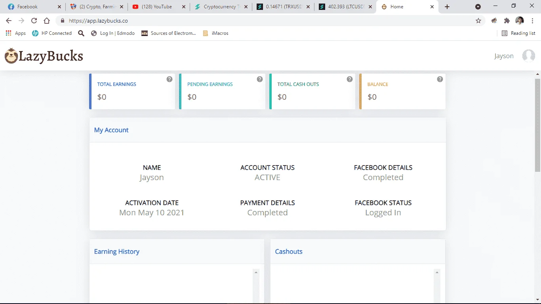Image resolution: width=541 pixels, height=304 pixels.
Task: Bookmark this page with the star icon
Action: (478, 21)
